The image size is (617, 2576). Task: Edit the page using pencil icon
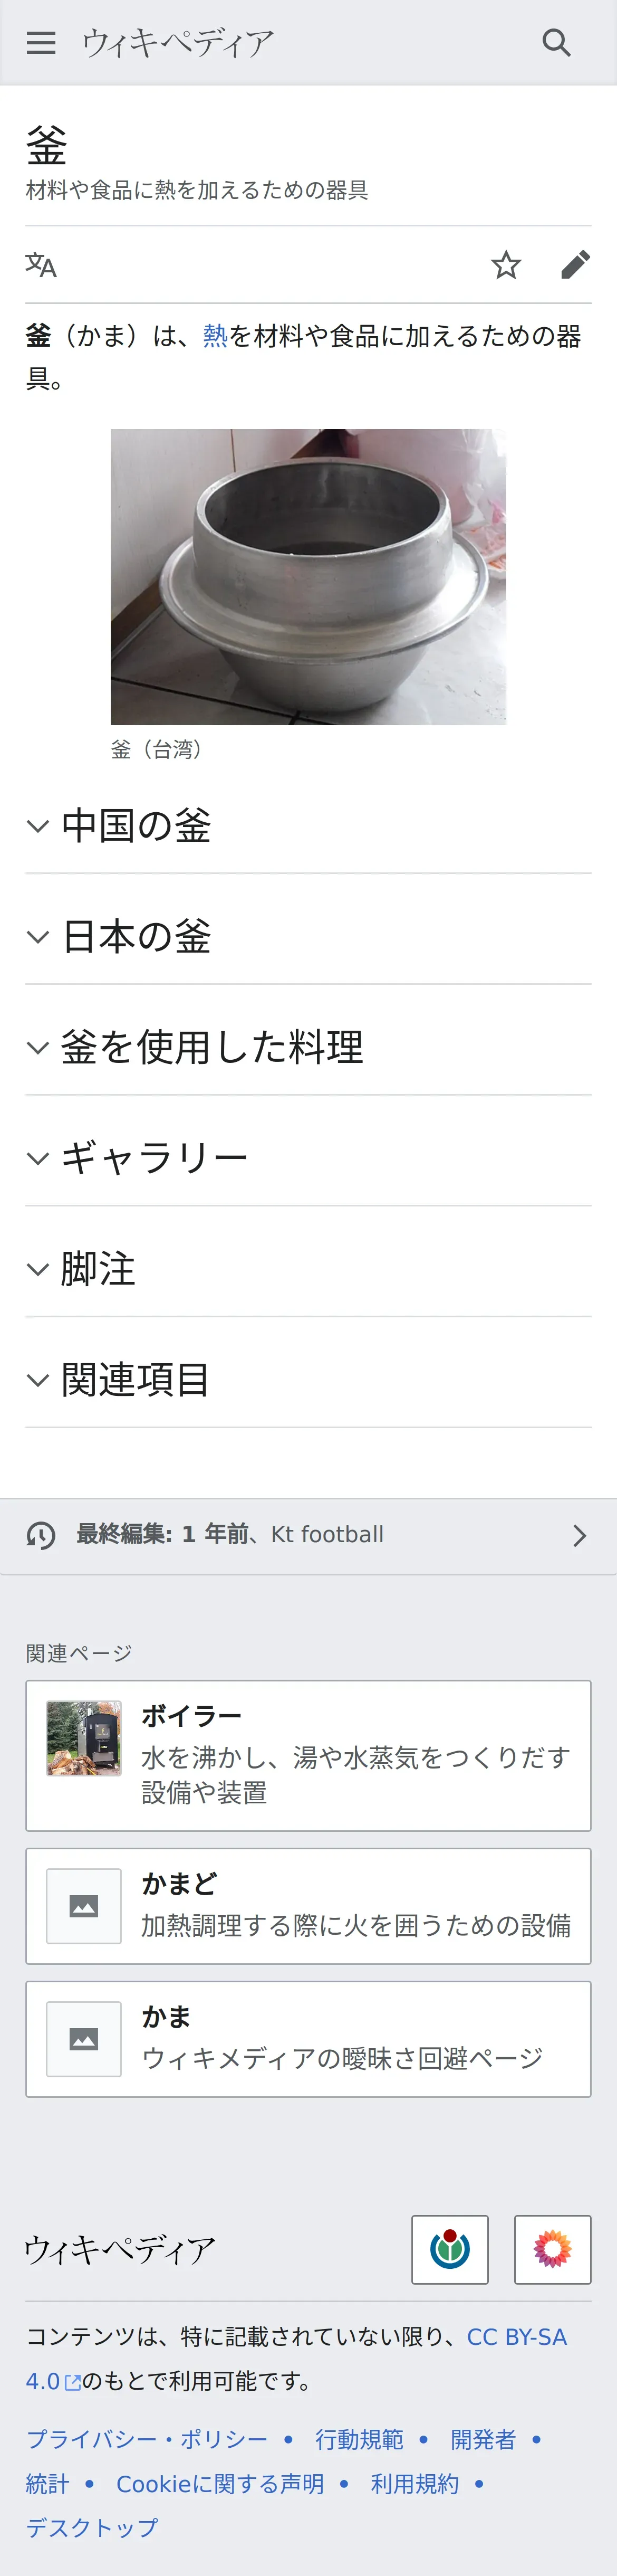(575, 265)
